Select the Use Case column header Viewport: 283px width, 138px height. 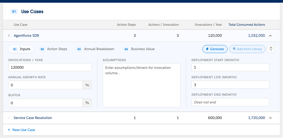point(20,25)
